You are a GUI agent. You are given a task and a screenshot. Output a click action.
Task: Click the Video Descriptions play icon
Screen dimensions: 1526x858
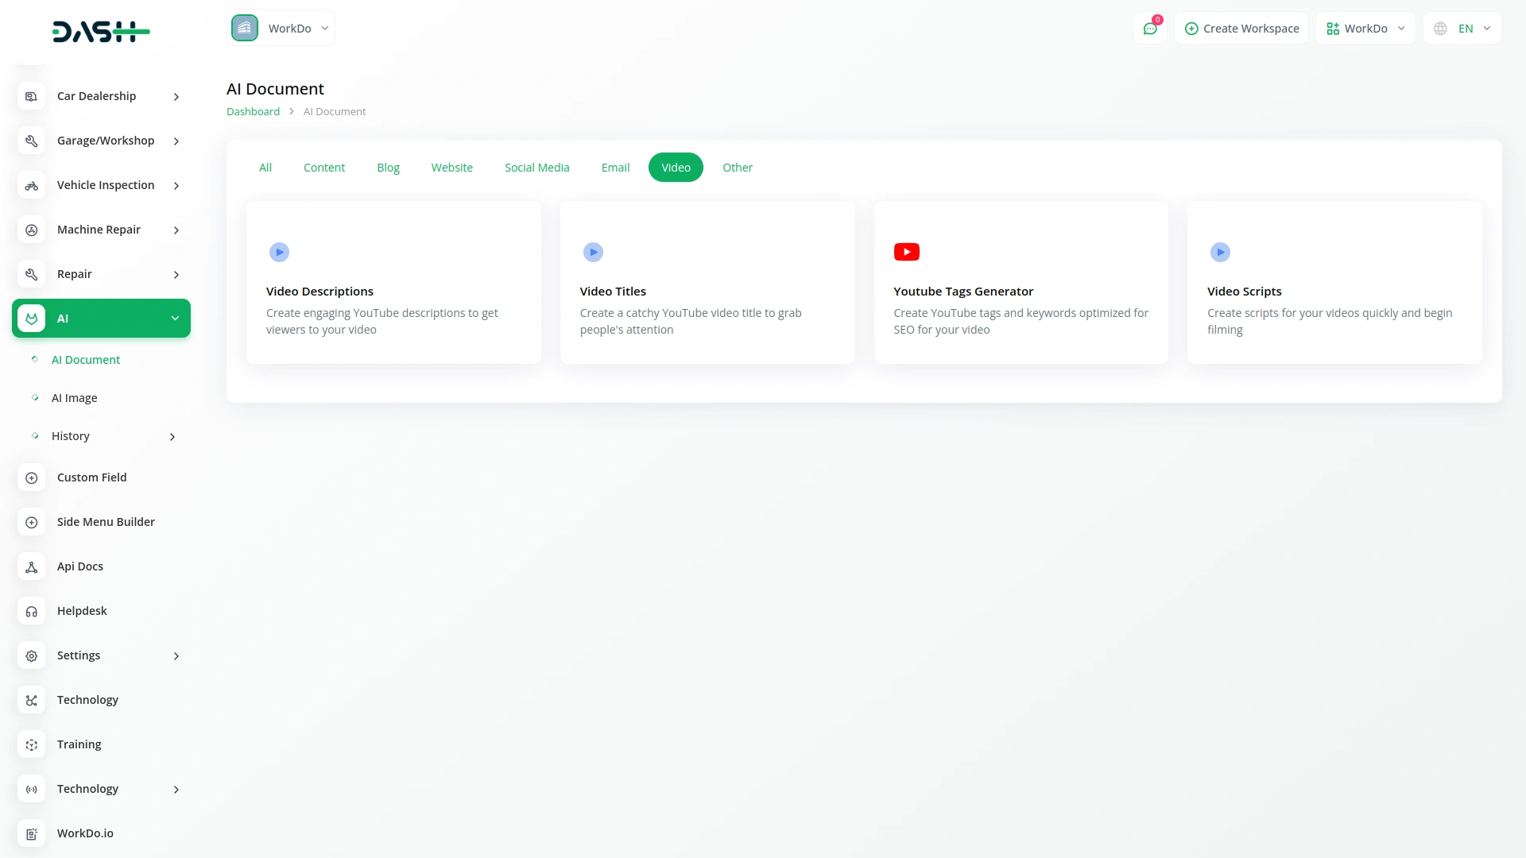[279, 252]
